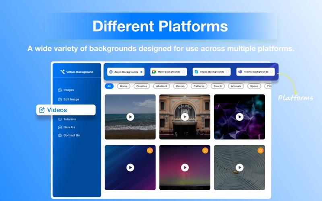Select the Teams Backgrounds radio button
Viewport: 322px width, 201px height.
pos(271,72)
